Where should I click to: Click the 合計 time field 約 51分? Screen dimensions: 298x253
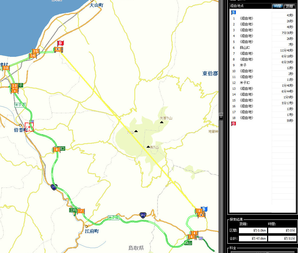[282, 239]
